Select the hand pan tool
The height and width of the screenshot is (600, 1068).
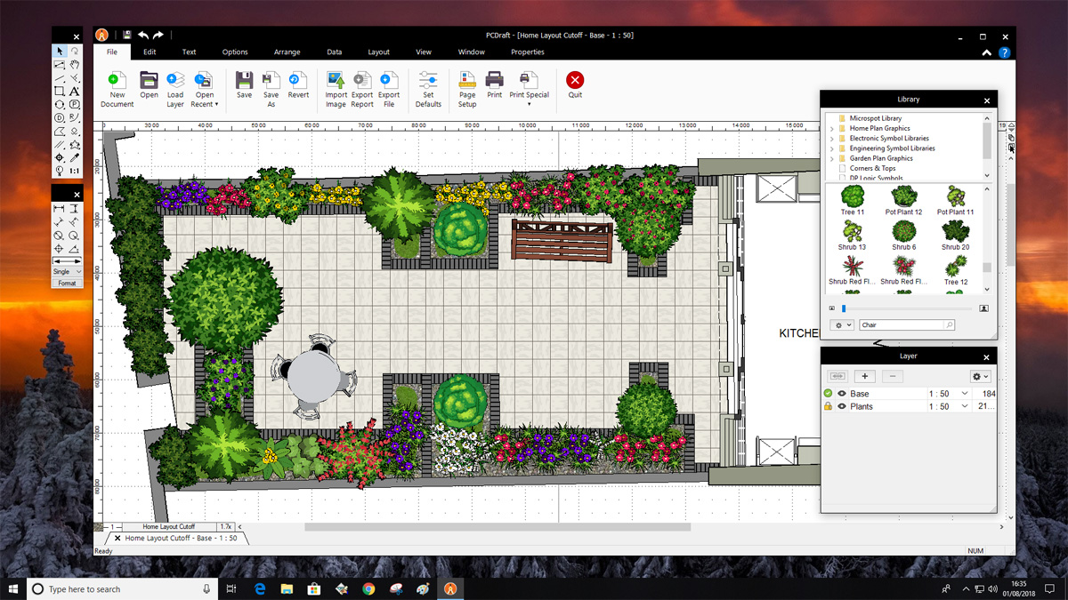pos(75,64)
